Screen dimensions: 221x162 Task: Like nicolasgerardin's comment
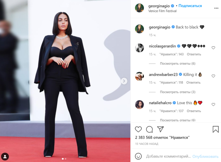point(213,48)
